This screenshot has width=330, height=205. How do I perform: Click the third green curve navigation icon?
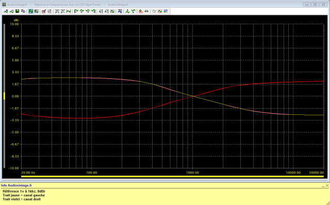point(88,11)
